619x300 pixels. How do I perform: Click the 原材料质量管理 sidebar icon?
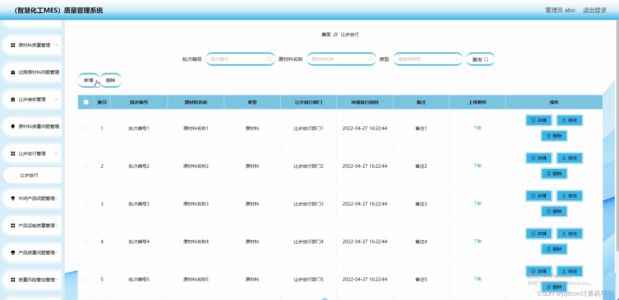[x=13, y=45]
